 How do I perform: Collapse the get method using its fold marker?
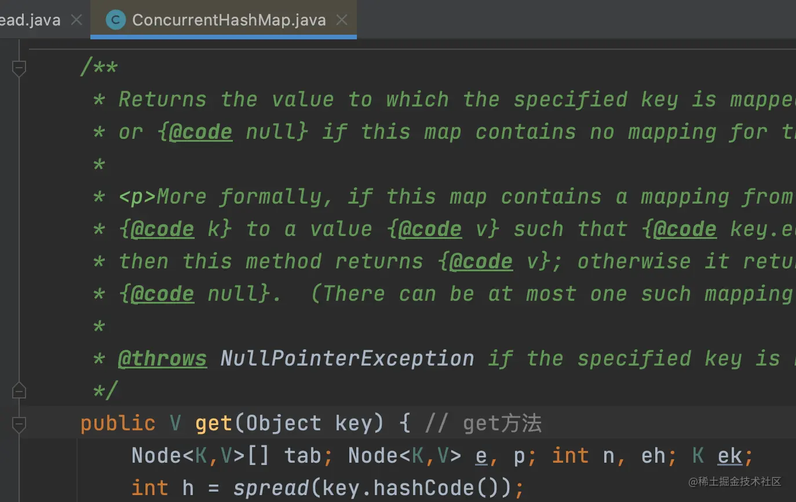19,425
